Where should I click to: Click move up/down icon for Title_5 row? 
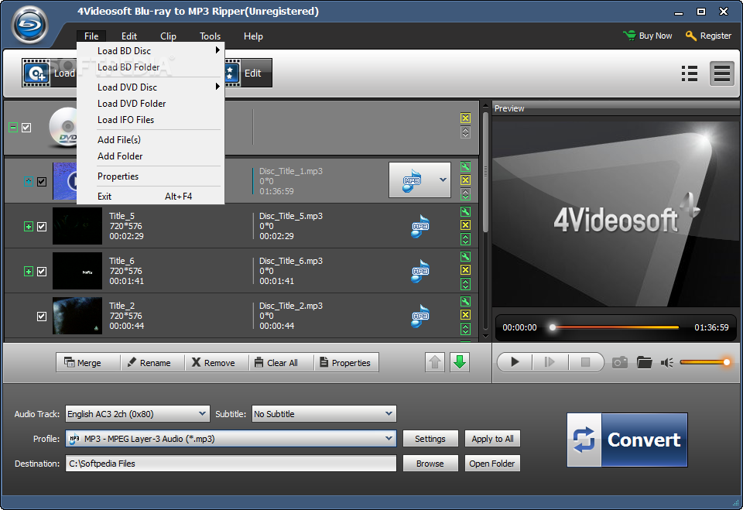pyautogui.click(x=465, y=239)
